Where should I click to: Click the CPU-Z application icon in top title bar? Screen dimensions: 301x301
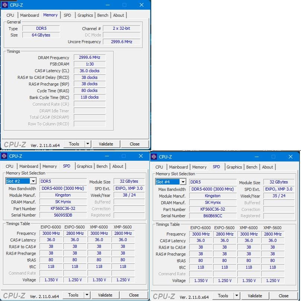(x=4, y=5)
